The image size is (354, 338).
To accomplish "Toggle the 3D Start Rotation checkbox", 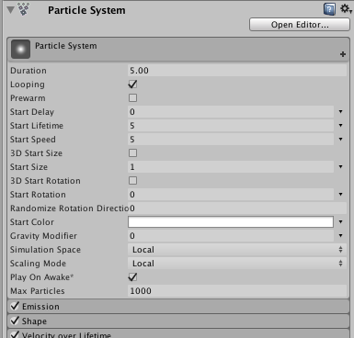I will tap(132, 181).
